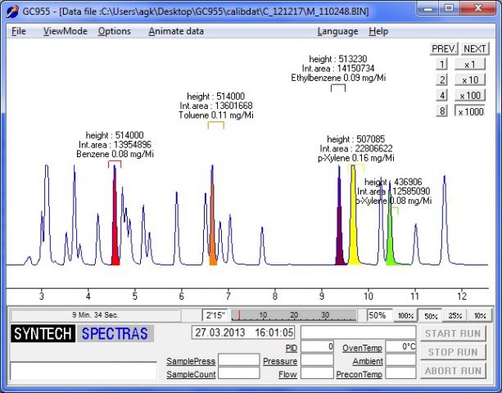Click the Toluene 0.11 mg/Mi label

click(x=216, y=115)
